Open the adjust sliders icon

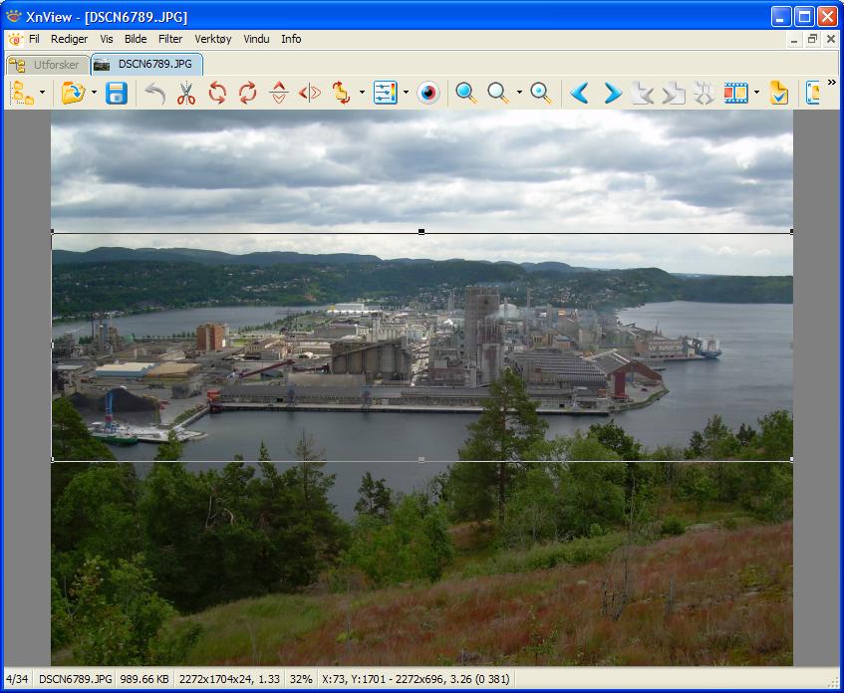click(386, 93)
